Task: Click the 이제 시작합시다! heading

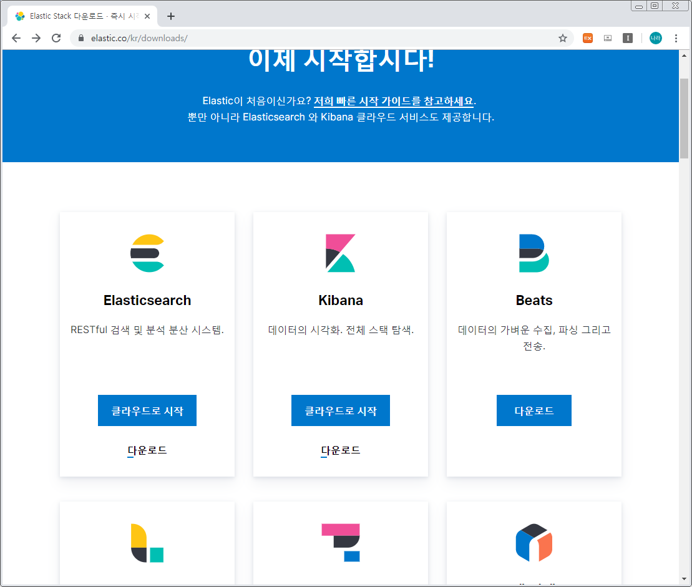Action: tap(341, 61)
